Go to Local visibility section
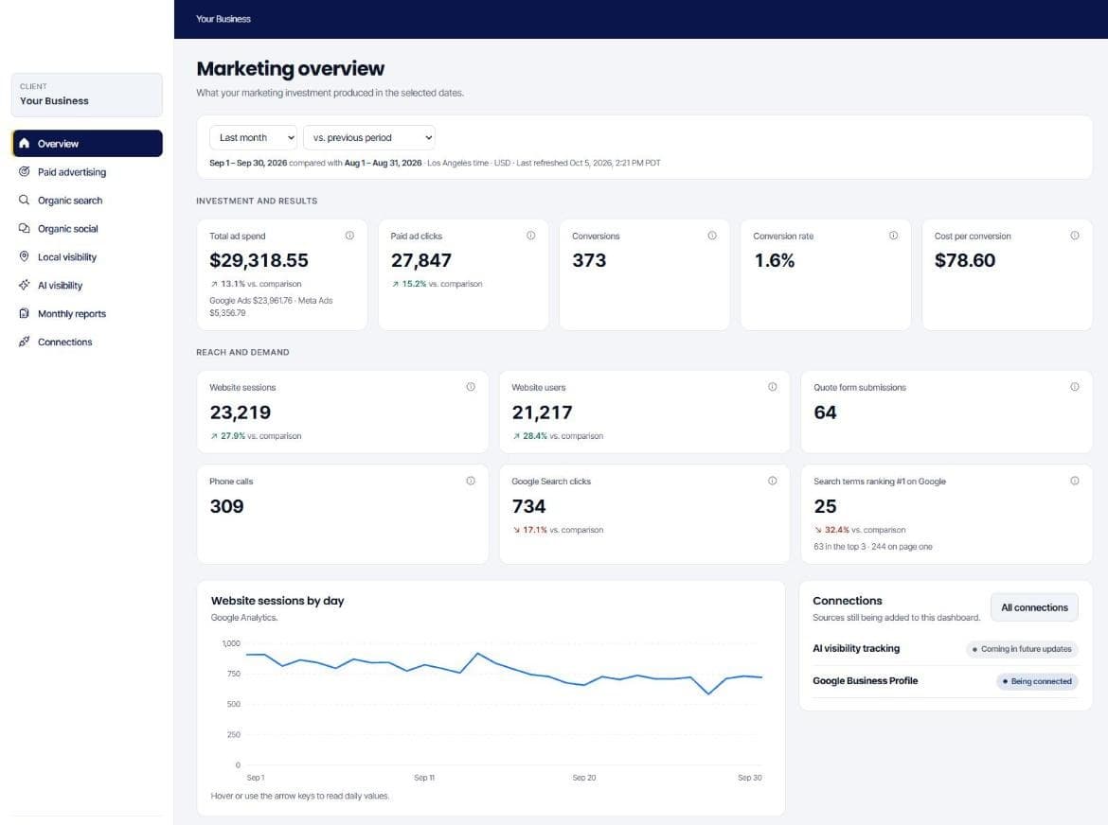Viewport: 1108px width, 825px height. (87, 256)
